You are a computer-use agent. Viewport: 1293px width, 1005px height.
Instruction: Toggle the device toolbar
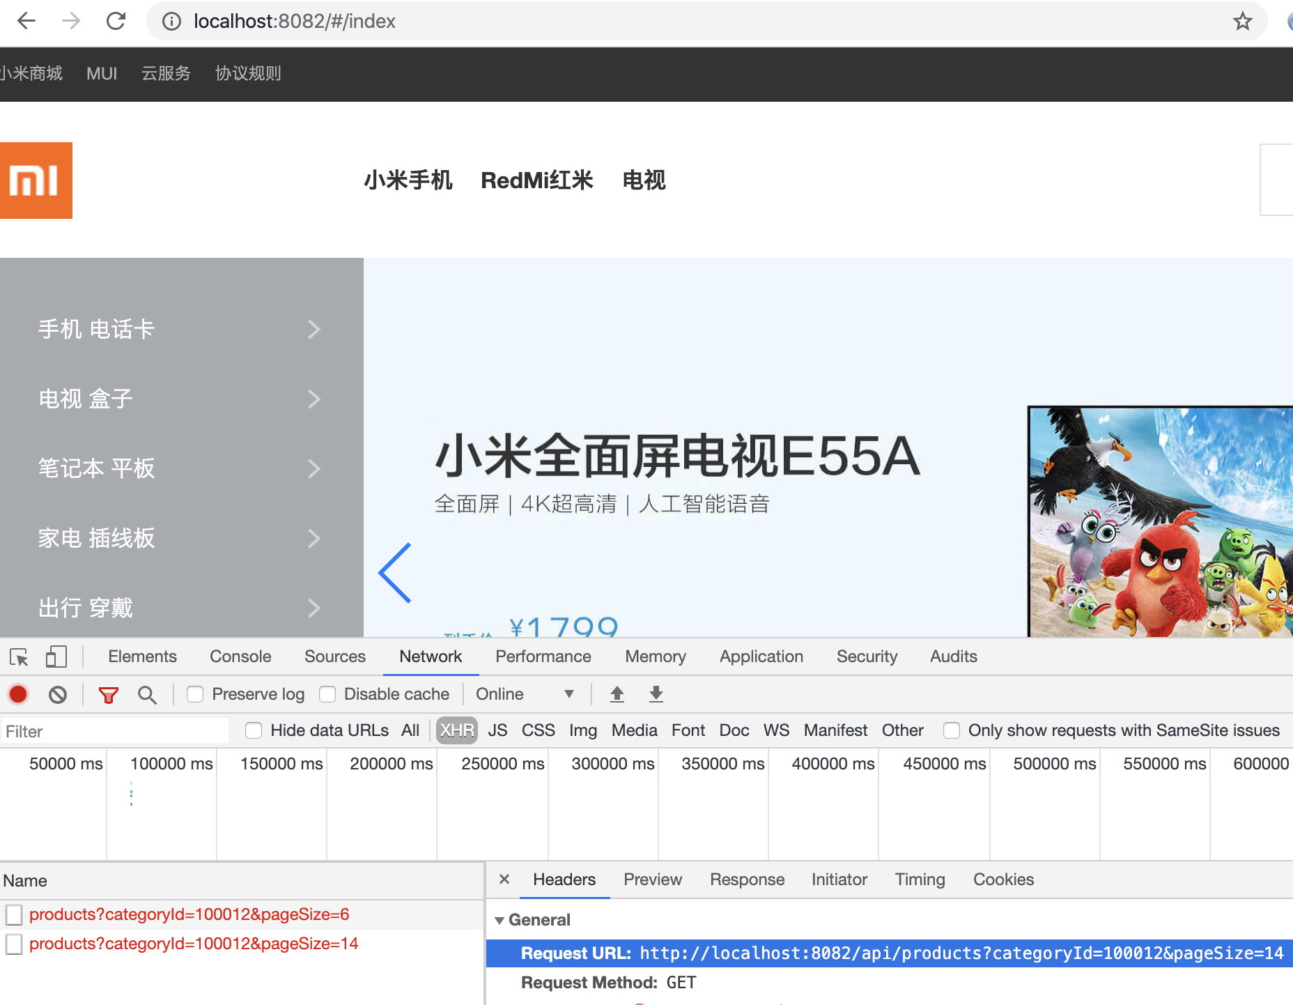[56, 656]
